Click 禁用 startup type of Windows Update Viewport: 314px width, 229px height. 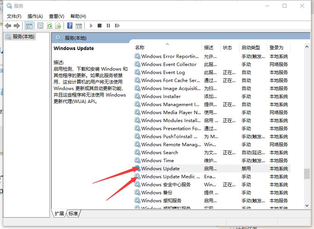tap(246, 168)
